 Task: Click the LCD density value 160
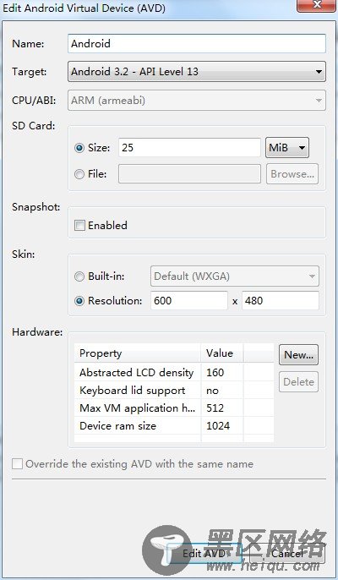215,373
